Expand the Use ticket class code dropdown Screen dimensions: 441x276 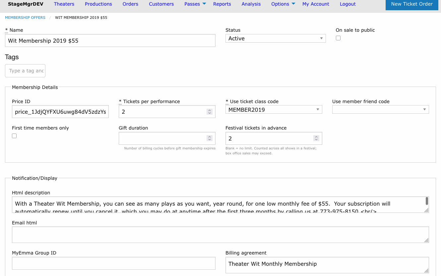274,109
